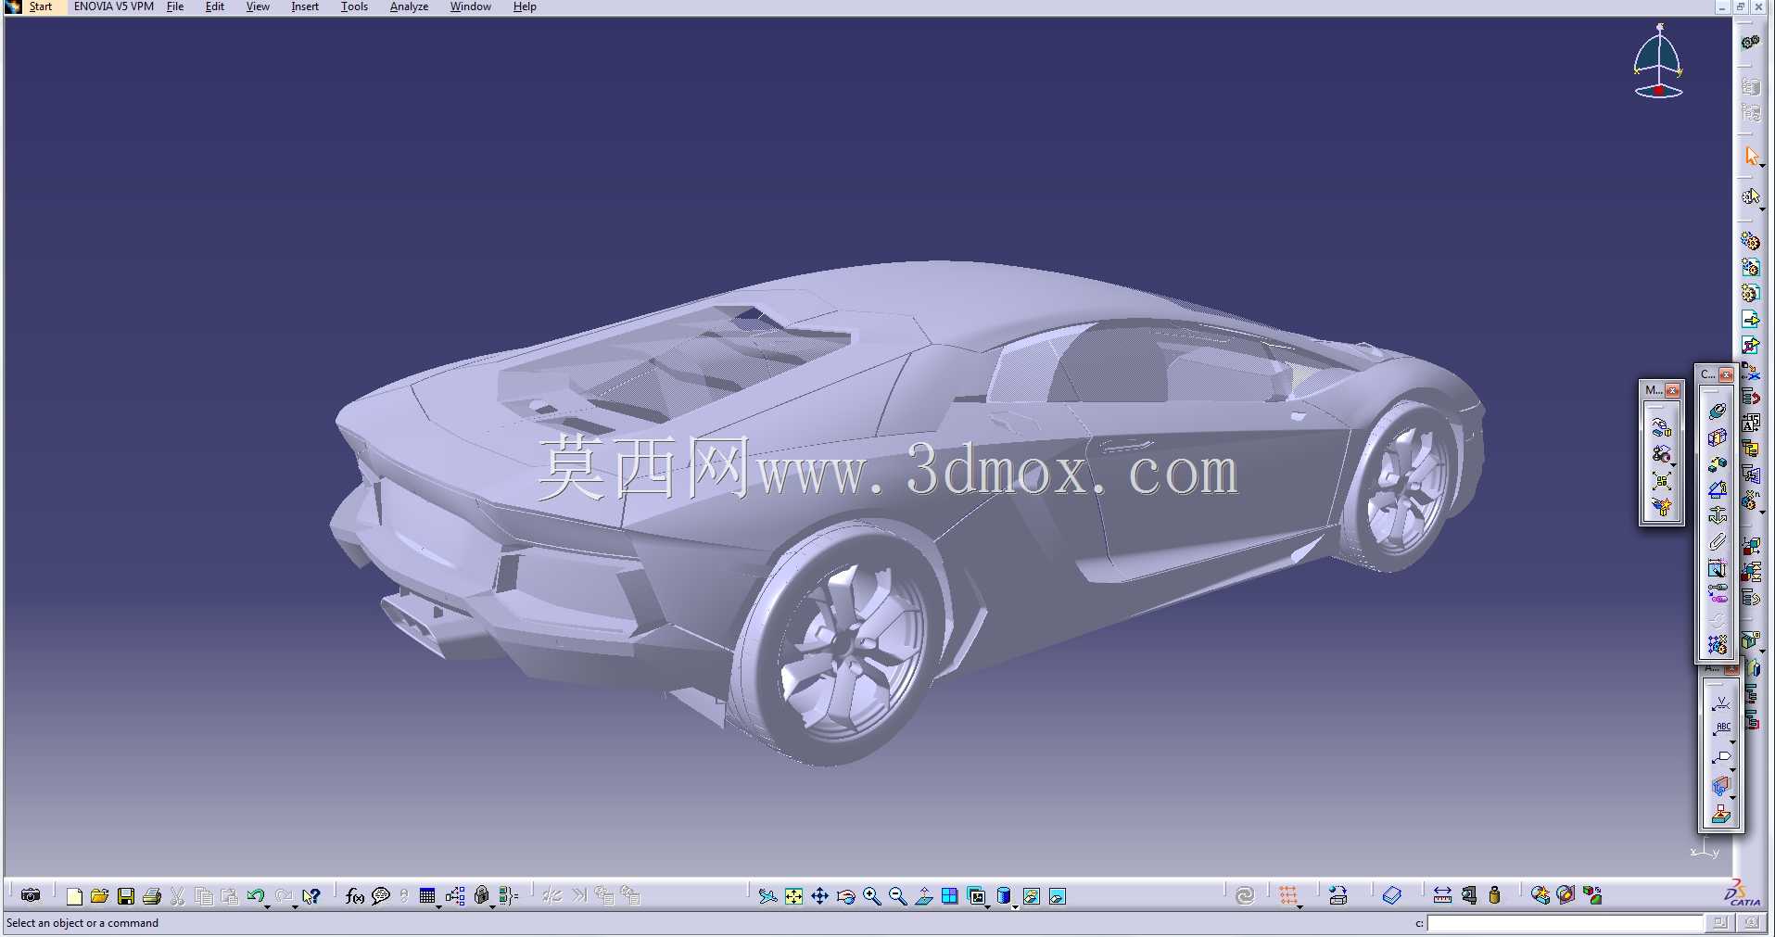Click the Coincidence Constraint icon
Image resolution: width=1775 pixels, height=937 pixels.
pos(1718,411)
